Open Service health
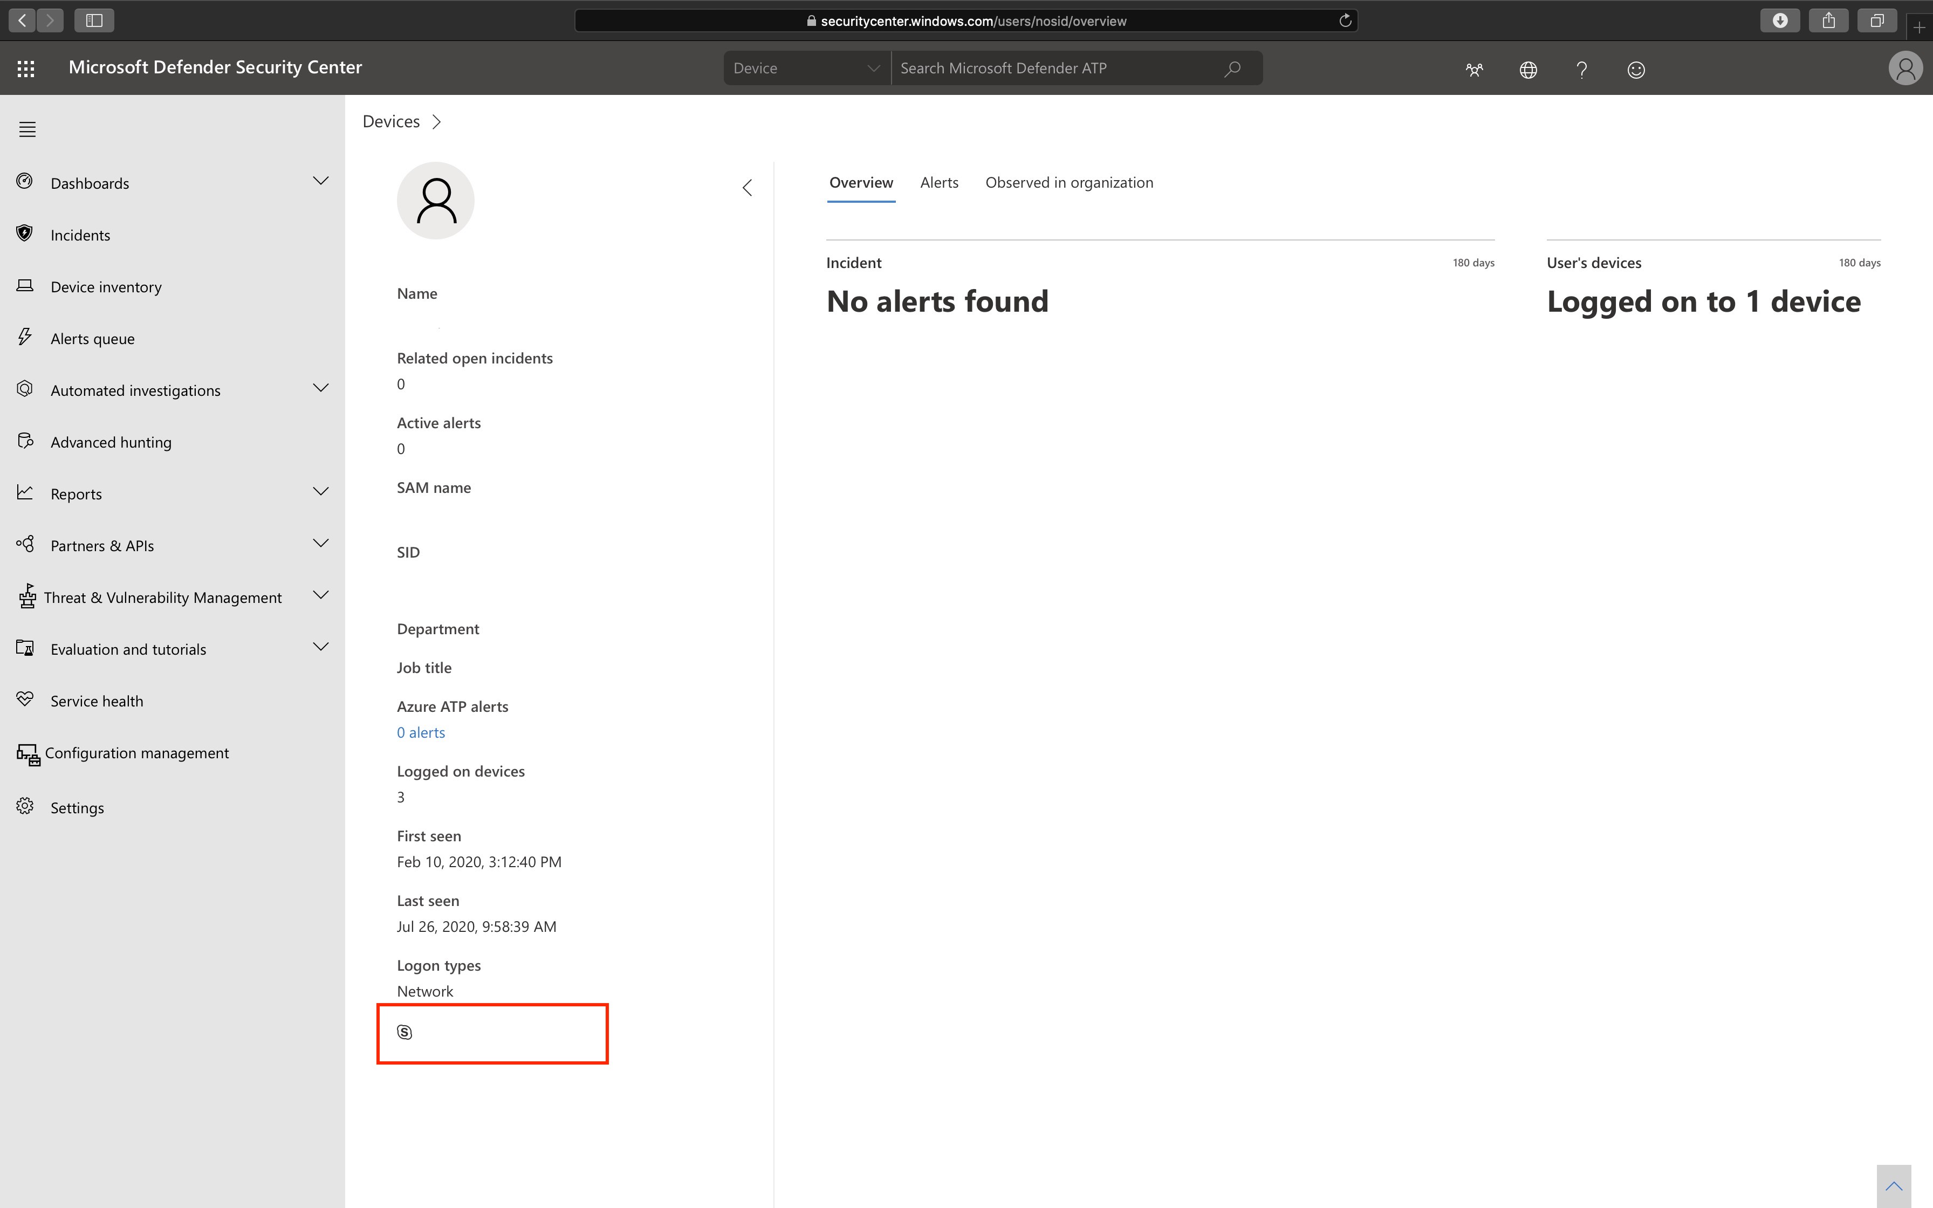Screen dimensions: 1933x1208 coord(97,701)
